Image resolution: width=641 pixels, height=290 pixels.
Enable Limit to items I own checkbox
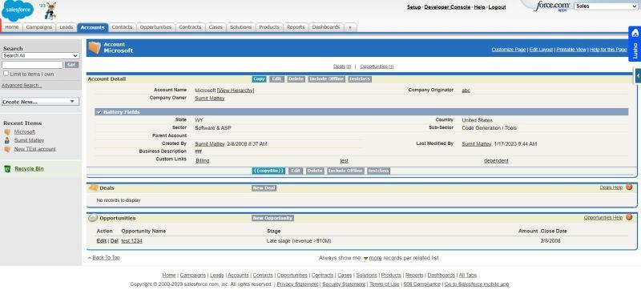point(6,74)
